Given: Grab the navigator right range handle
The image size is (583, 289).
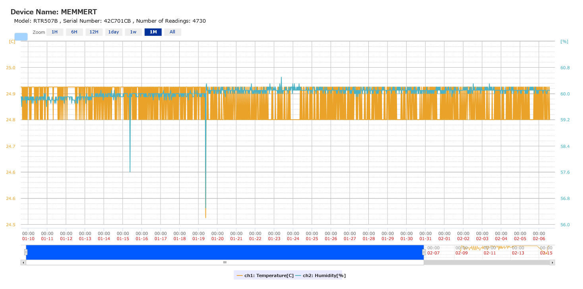Looking at the screenshot, I should (x=424, y=252).
